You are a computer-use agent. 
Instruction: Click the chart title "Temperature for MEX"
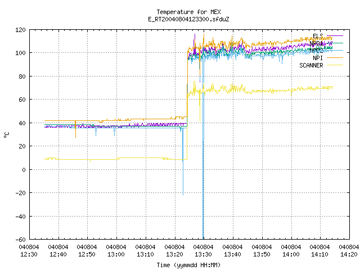click(x=188, y=12)
